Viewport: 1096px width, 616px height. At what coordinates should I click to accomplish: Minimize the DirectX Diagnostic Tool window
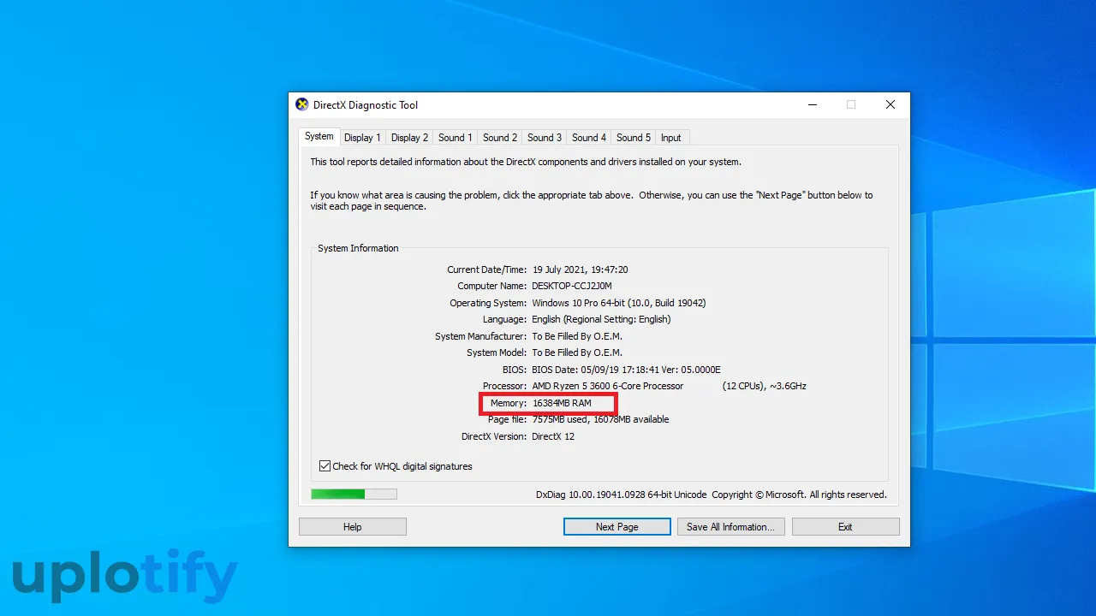tap(812, 104)
